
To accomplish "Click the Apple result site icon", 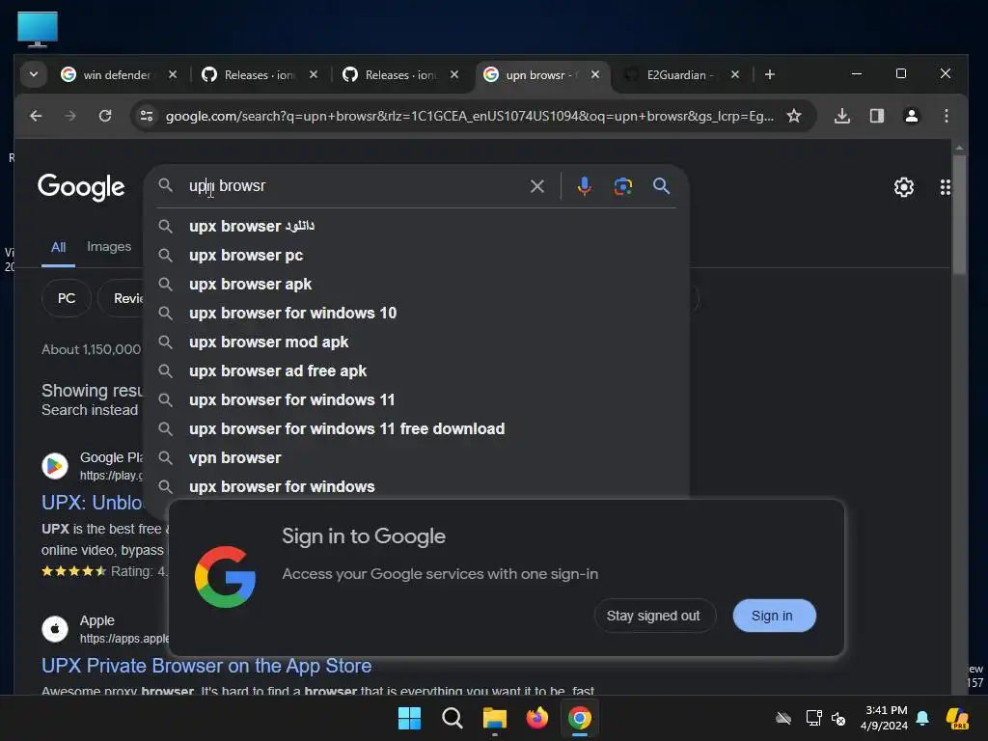I will click(x=55, y=629).
